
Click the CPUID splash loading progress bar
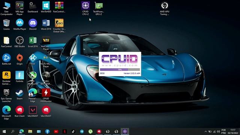[120, 70]
